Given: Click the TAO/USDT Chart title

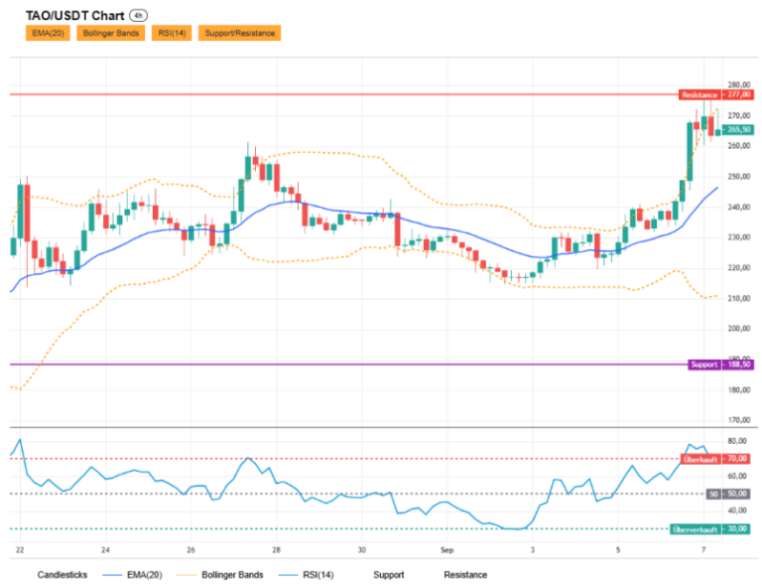Looking at the screenshot, I should coord(74,16).
